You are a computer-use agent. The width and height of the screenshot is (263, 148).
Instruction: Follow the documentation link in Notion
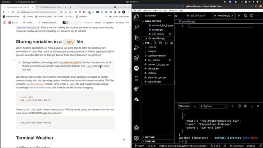(x=43, y=88)
